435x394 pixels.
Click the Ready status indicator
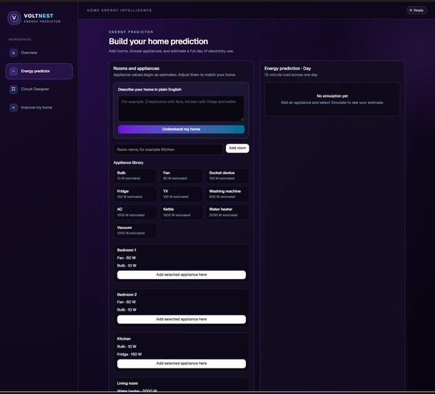point(416,10)
